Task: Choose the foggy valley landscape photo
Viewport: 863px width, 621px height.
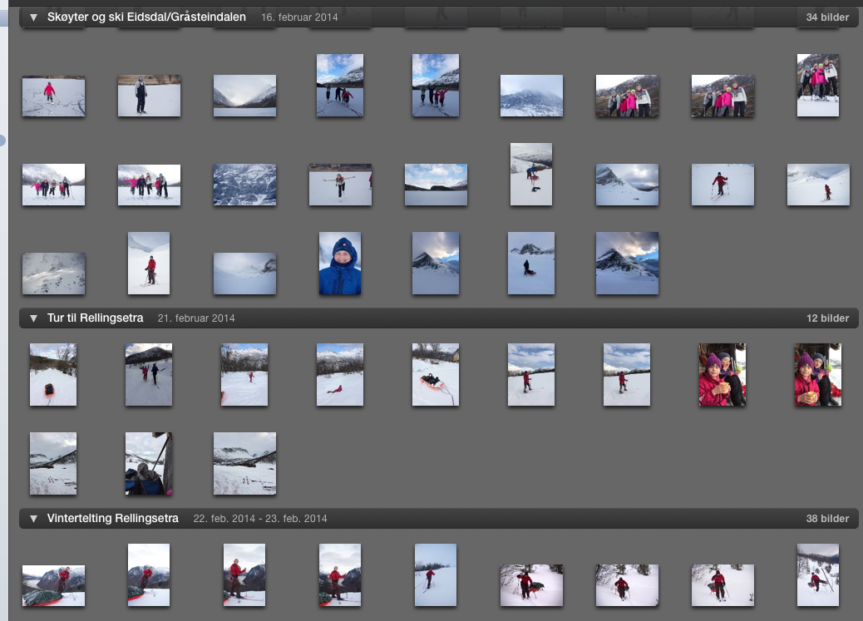Action: pyautogui.click(x=244, y=96)
